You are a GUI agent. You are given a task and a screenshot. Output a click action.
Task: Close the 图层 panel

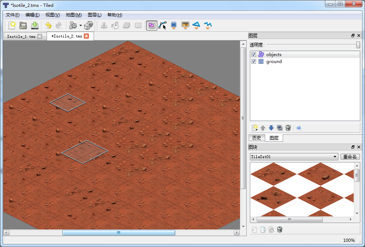pyautogui.click(x=359, y=36)
